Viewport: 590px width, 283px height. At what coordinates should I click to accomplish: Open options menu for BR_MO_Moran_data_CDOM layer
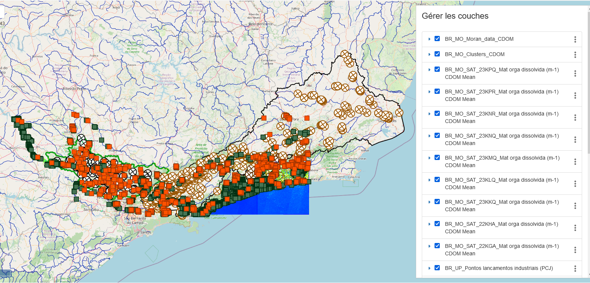coord(575,39)
